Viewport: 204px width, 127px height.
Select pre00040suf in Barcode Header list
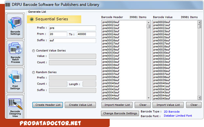(111, 83)
